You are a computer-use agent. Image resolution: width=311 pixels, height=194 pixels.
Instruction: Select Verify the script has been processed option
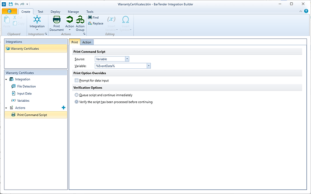tap(77, 102)
